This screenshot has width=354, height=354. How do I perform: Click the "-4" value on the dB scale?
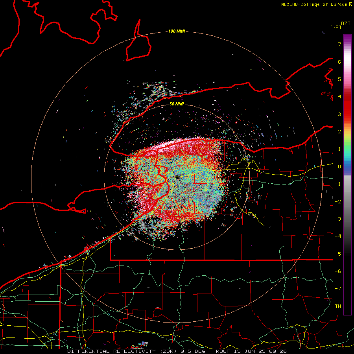(x=338, y=236)
